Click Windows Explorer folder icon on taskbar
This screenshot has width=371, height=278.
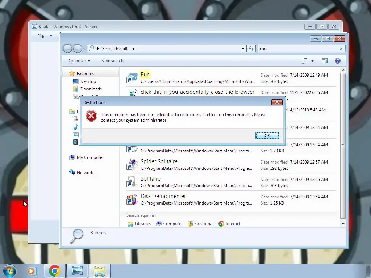100,271
